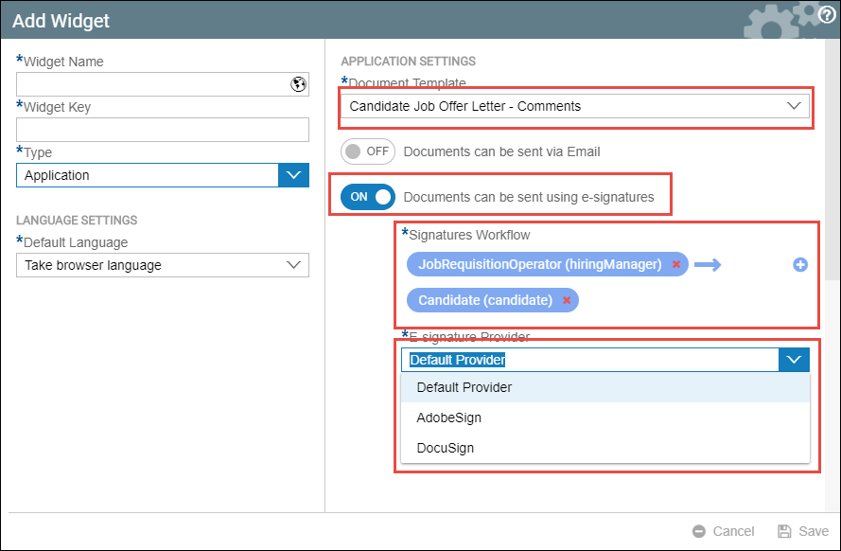Enable documents sent via Email toggle

coord(368,151)
